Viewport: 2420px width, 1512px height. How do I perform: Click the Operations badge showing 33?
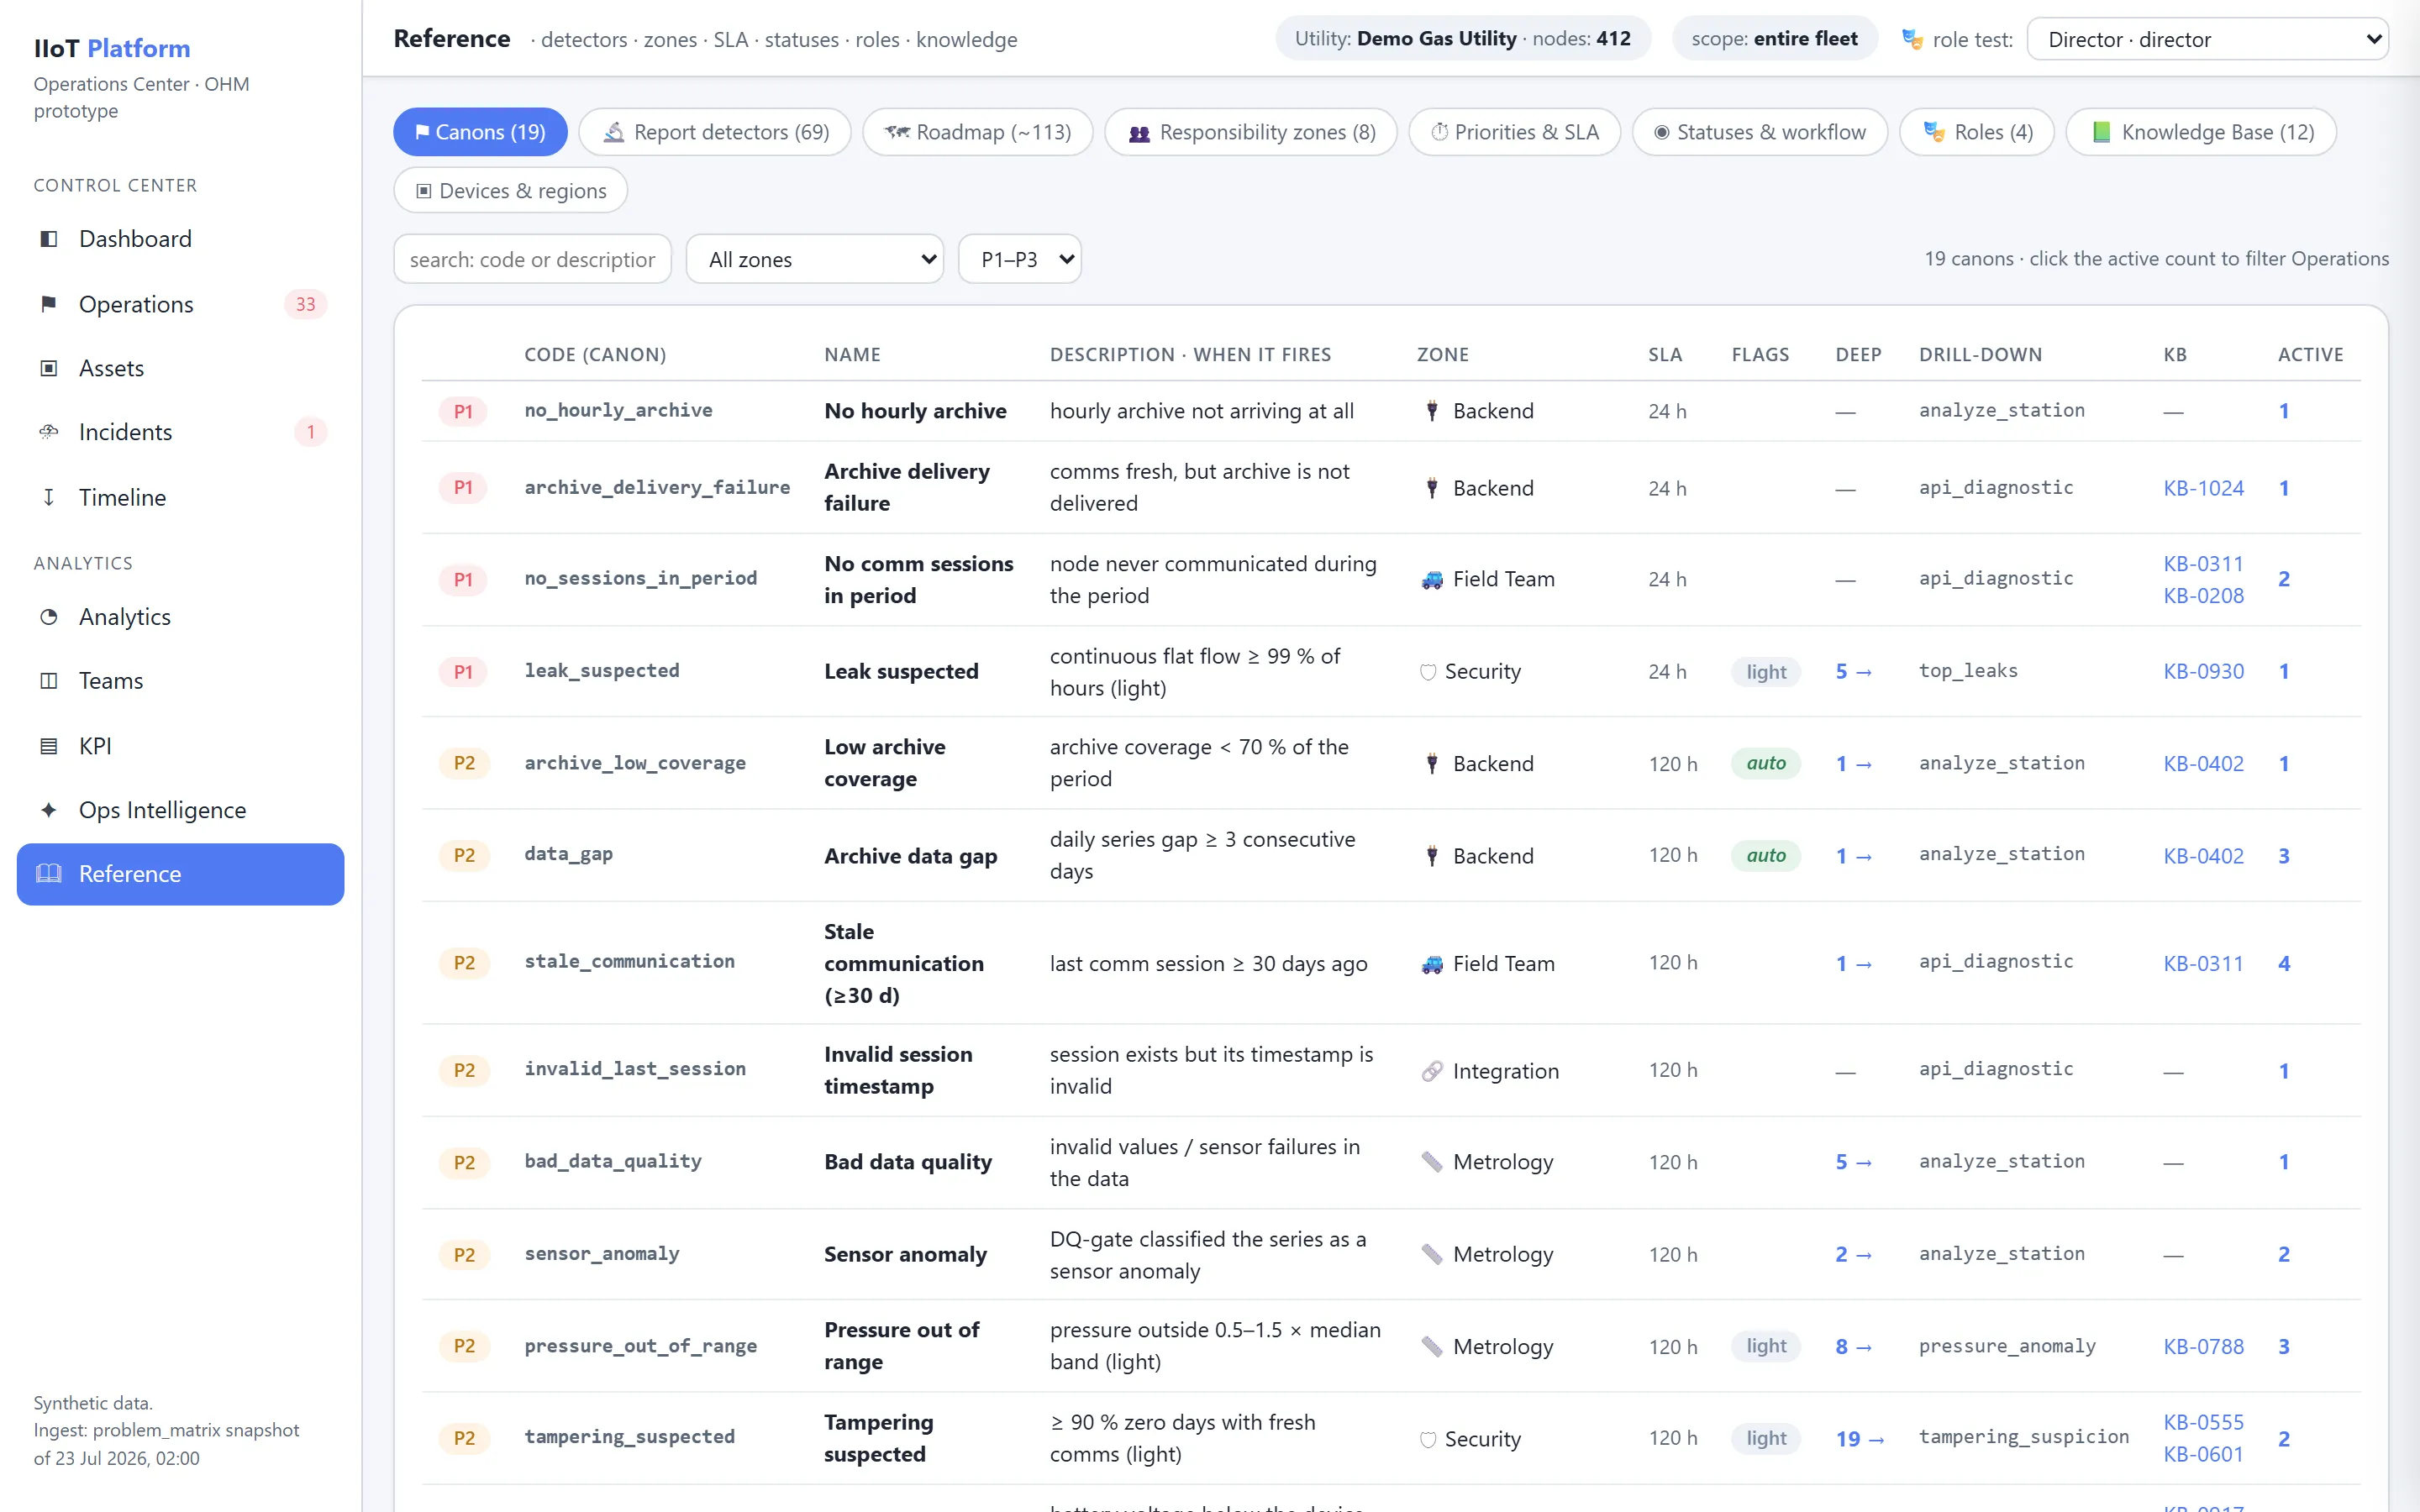305,304
